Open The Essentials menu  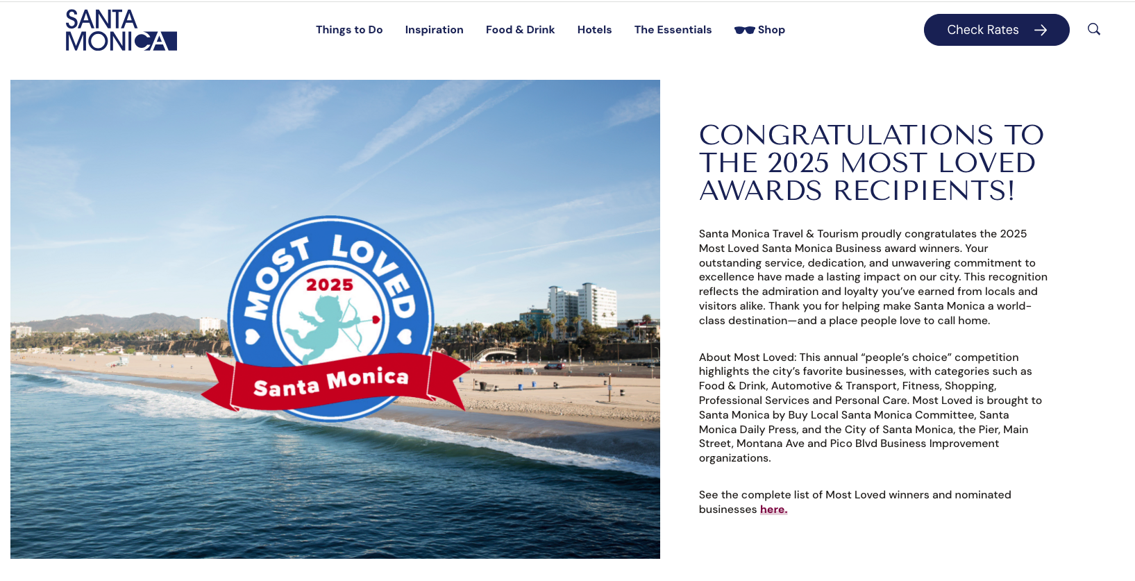point(673,30)
